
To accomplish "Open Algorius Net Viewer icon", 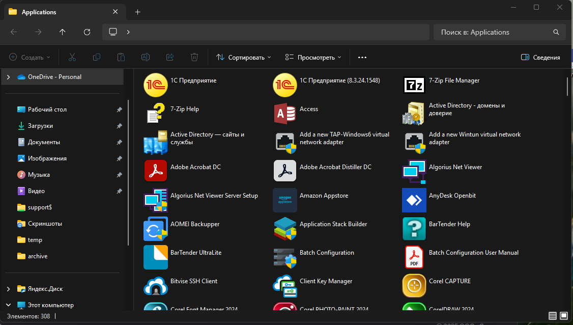I will tap(414, 171).
